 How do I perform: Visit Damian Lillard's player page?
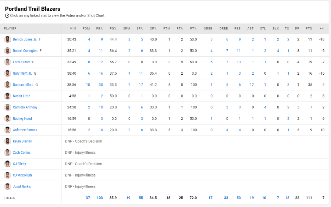pos(23,85)
